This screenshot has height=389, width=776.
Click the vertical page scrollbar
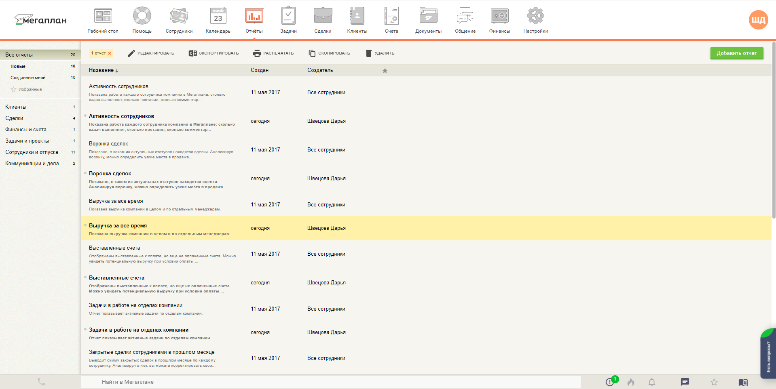774,129
